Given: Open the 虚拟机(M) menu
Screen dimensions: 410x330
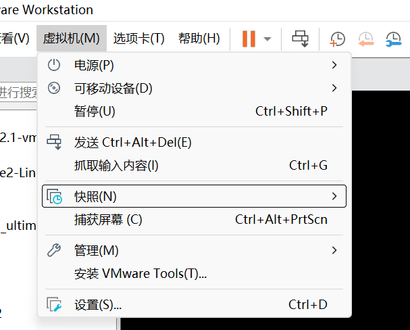Looking at the screenshot, I should (72, 39).
